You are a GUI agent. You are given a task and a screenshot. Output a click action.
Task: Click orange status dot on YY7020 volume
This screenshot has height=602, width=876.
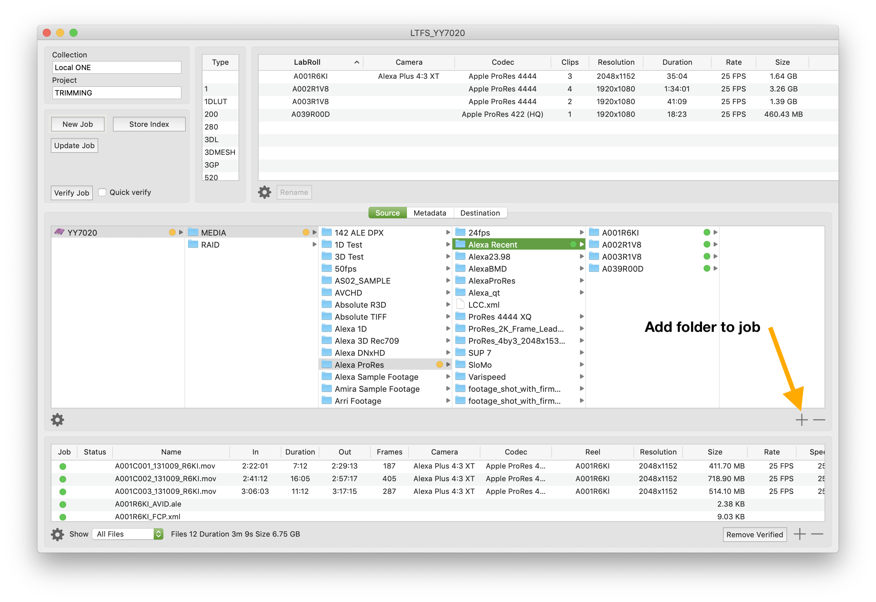tap(172, 232)
